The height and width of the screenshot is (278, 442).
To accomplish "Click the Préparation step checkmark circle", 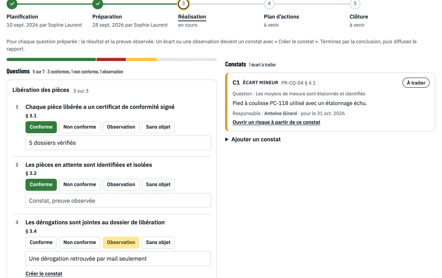I will click(x=98, y=4).
